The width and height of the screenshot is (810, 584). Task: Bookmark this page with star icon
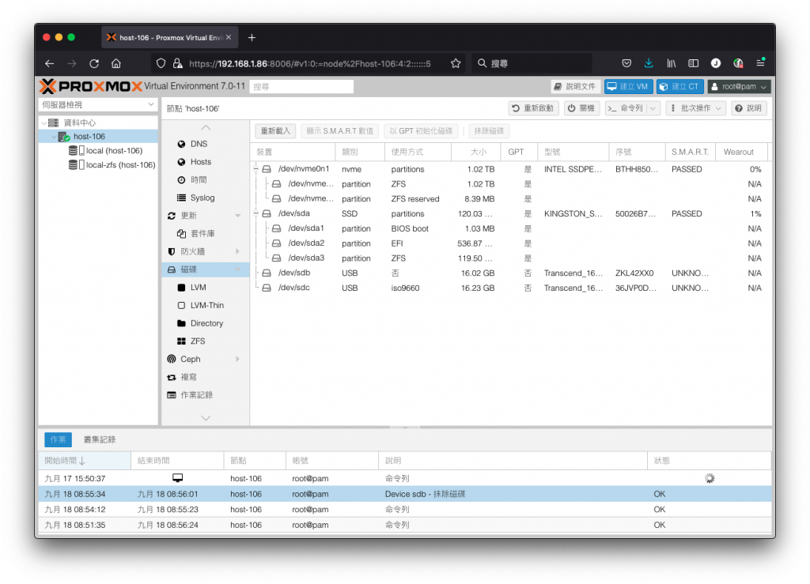[x=455, y=63]
